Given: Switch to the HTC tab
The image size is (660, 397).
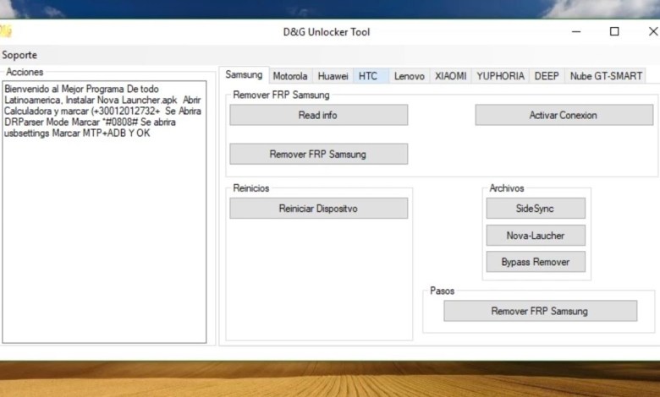Looking at the screenshot, I should point(368,76).
